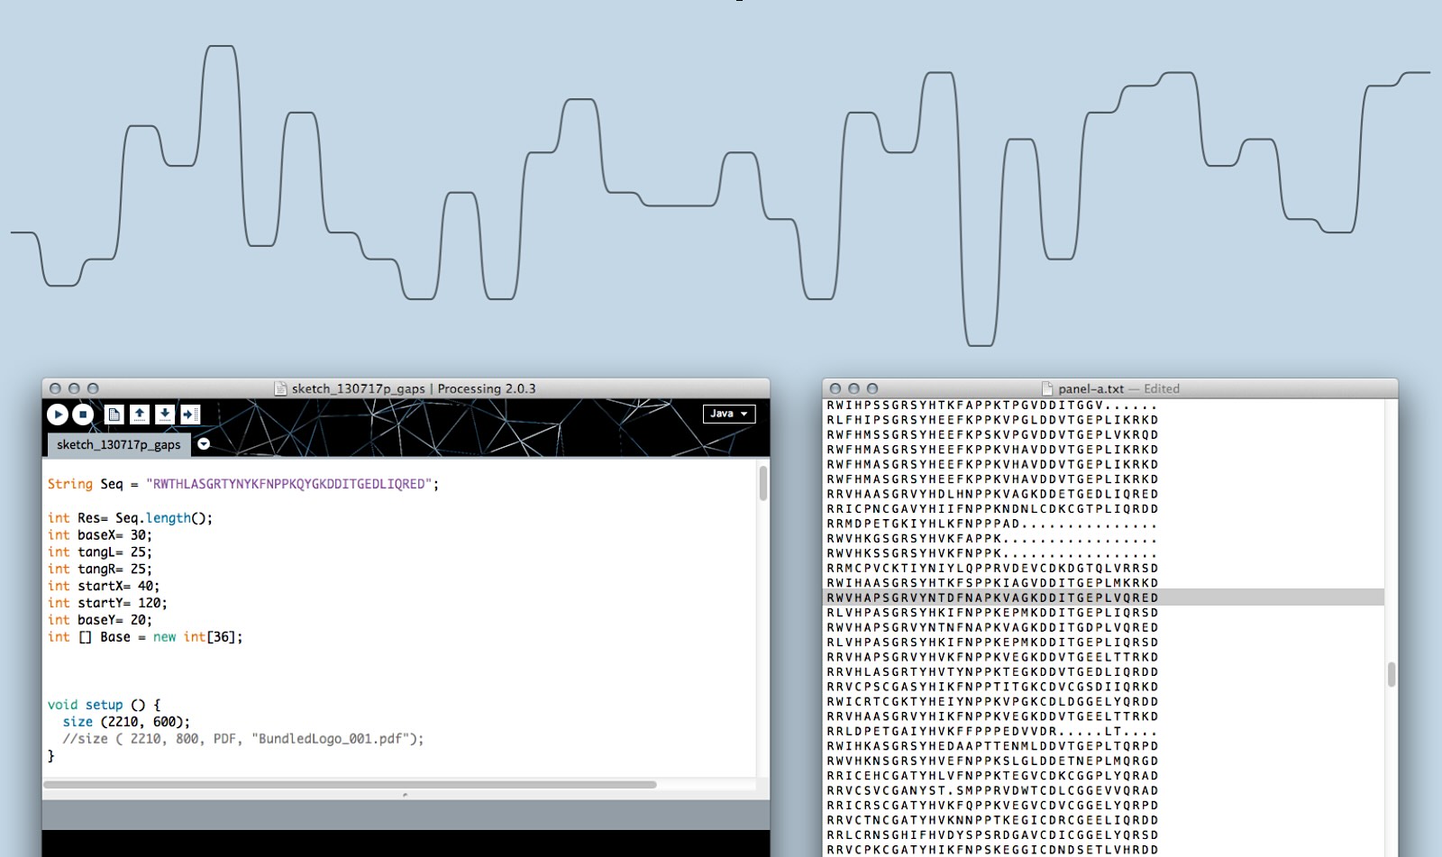The width and height of the screenshot is (1442, 857).
Task: Create a new sketch with the New icon
Action: point(114,415)
